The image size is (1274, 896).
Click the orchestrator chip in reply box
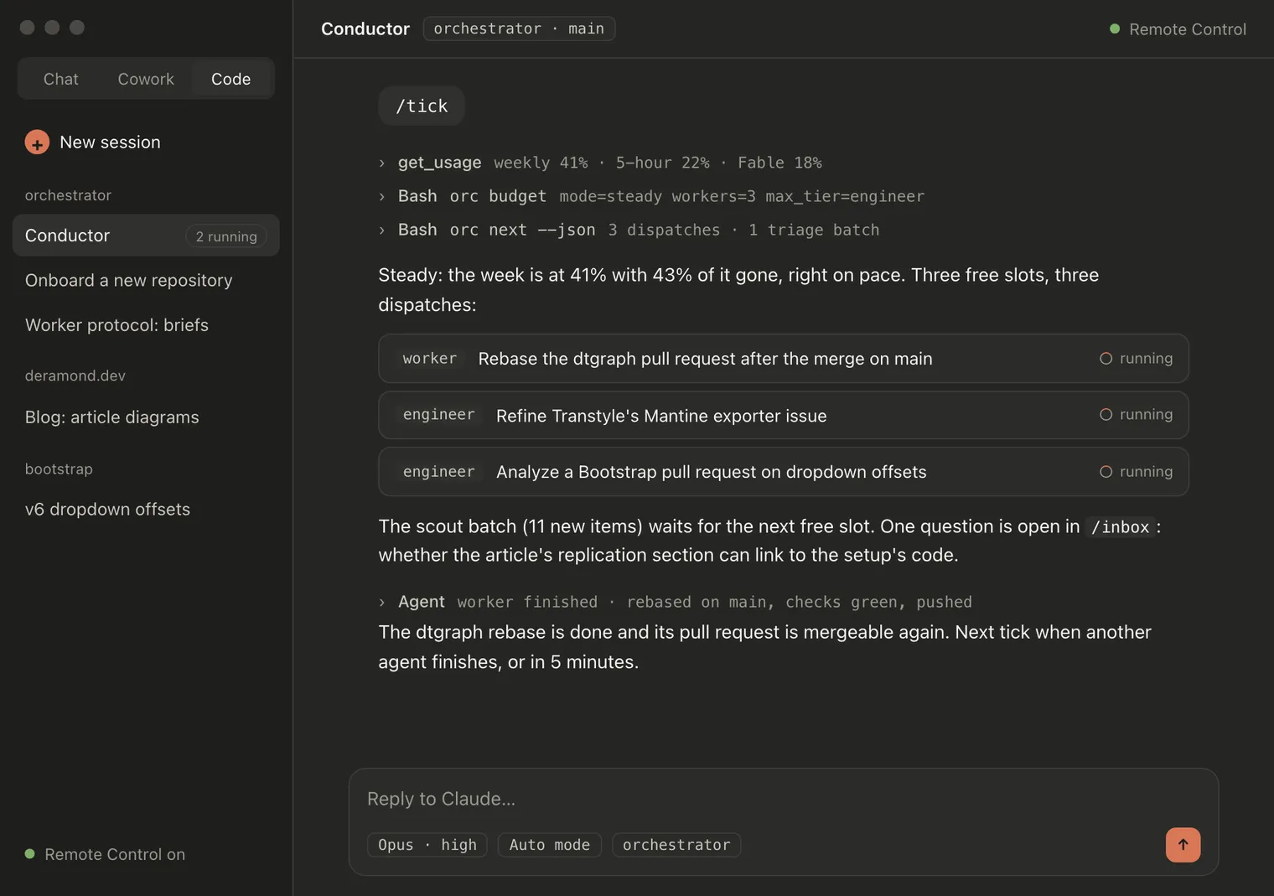[x=676, y=845]
